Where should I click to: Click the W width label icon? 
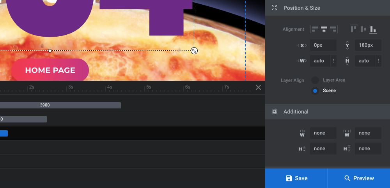tap(302, 61)
